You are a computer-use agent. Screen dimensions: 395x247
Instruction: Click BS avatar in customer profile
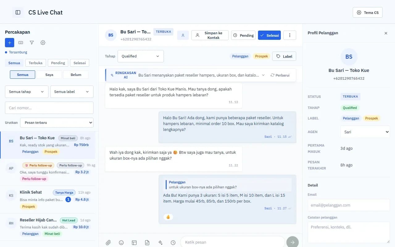[x=349, y=57]
